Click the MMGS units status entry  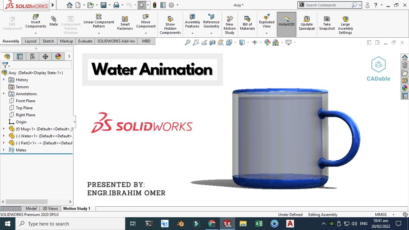point(381,215)
